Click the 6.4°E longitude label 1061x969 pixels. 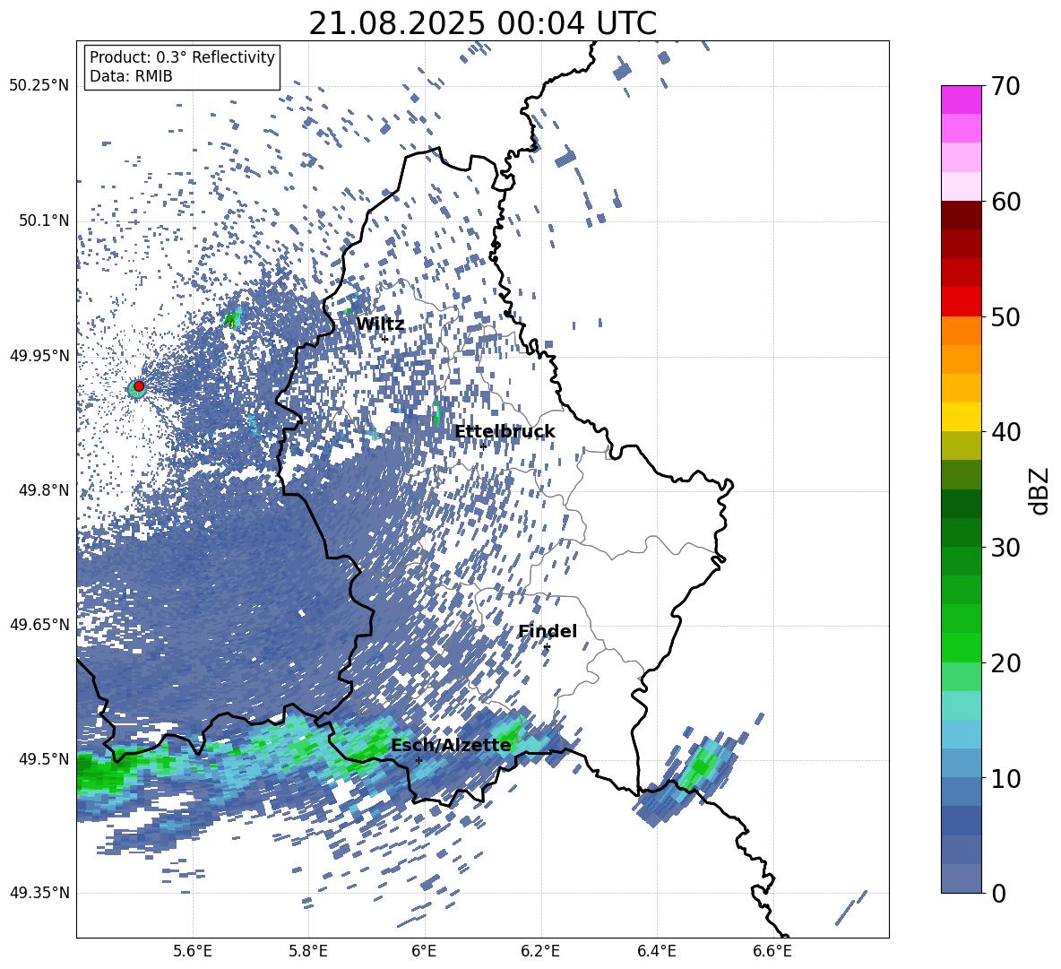(x=656, y=951)
